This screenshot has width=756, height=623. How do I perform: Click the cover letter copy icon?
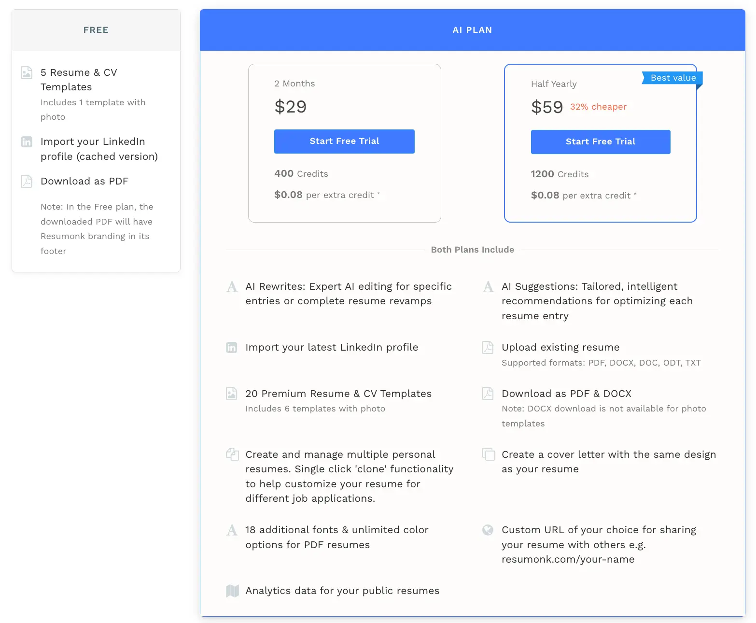(488, 454)
